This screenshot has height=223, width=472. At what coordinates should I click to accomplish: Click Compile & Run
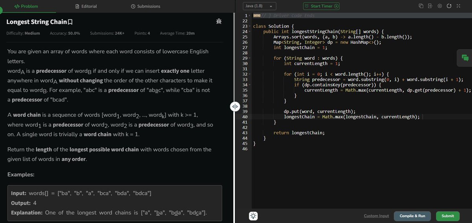412,216
